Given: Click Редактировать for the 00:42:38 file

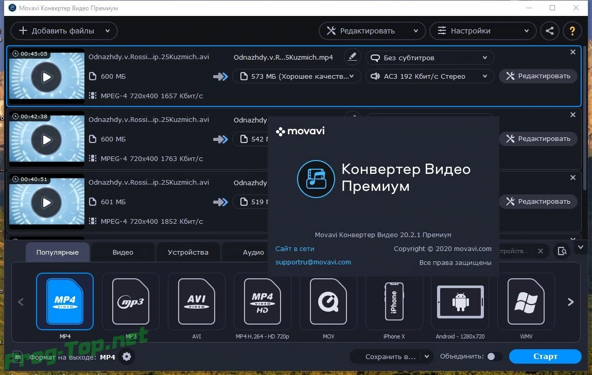Looking at the screenshot, I should tap(538, 138).
